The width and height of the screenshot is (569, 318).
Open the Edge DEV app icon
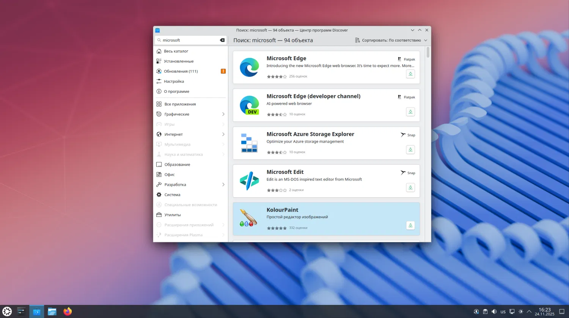pyautogui.click(x=249, y=105)
